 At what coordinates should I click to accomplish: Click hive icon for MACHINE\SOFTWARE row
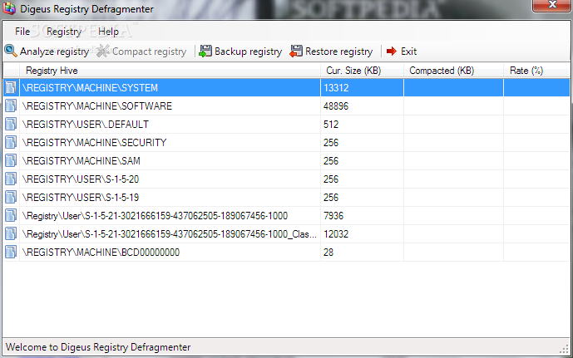(x=11, y=105)
